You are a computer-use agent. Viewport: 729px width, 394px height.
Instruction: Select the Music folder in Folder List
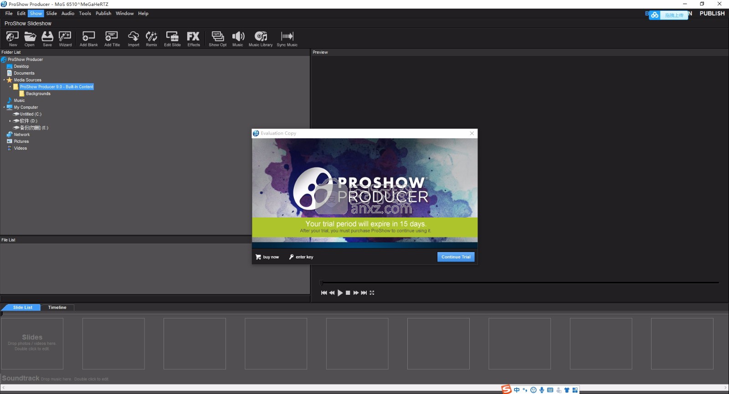pyautogui.click(x=16, y=101)
